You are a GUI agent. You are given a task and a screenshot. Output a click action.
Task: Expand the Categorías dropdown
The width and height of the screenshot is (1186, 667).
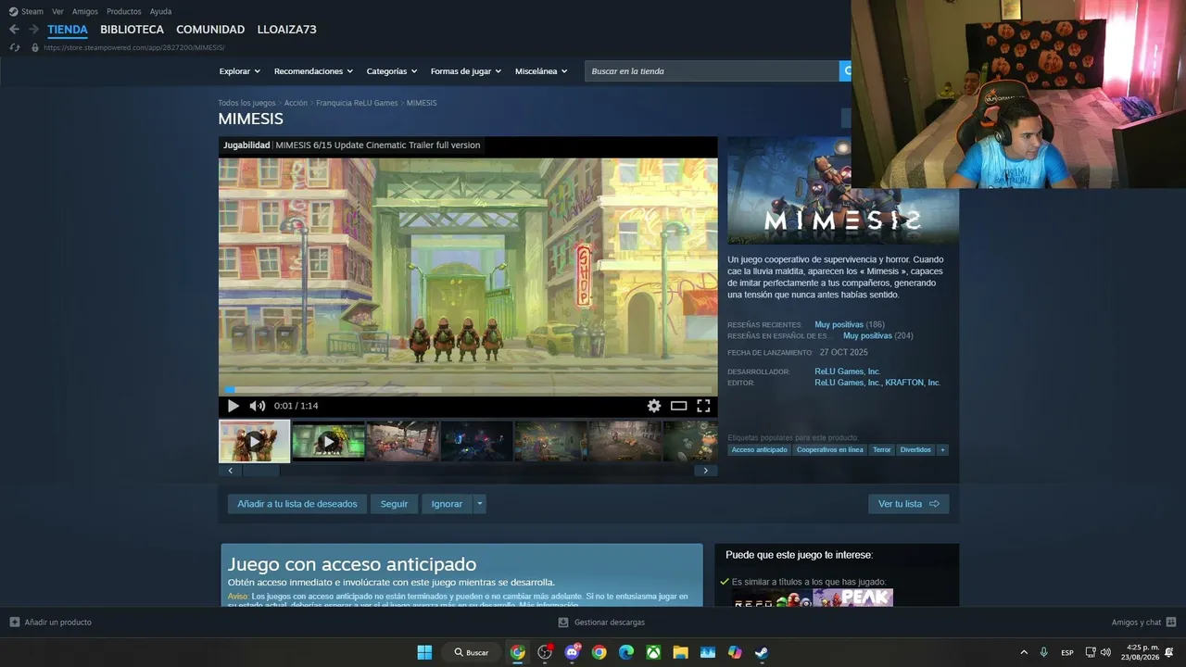392,71
